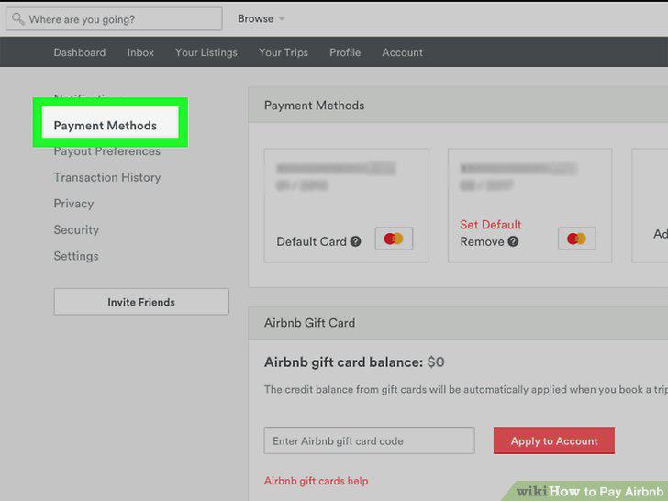The width and height of the screenshot is (668, 501).
Task: Click the Default Card help question icon
Action: pos(356,241)
